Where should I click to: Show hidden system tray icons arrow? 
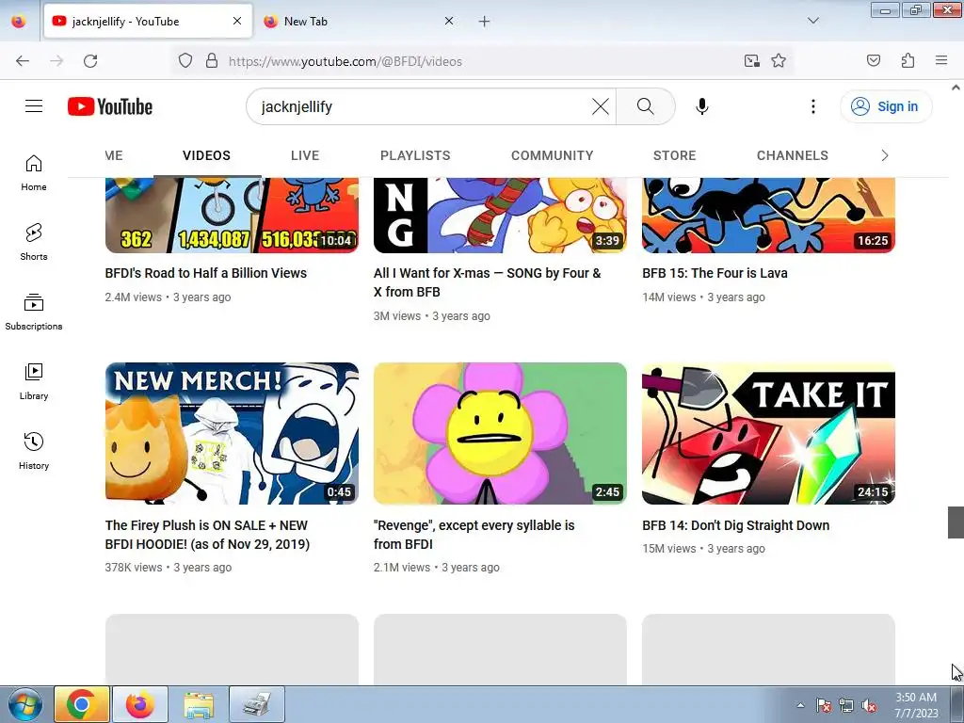click(800, 705)
